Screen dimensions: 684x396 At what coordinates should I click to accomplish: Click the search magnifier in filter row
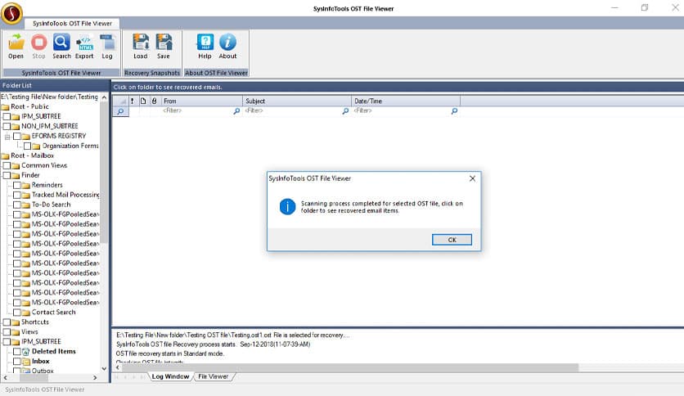[120, 111]
